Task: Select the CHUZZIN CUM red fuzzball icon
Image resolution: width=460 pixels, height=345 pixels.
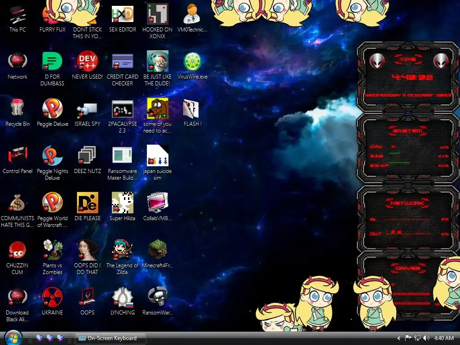Action: (x=18, y=250)
